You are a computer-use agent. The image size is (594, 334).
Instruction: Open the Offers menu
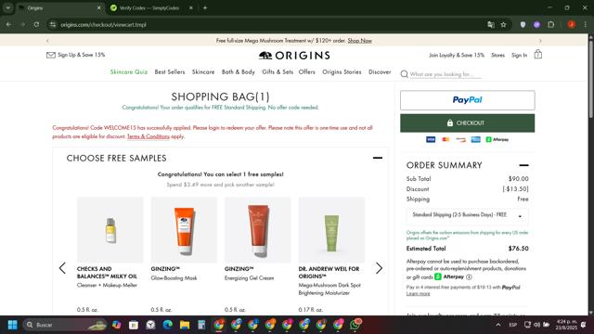tap(307, 72)
